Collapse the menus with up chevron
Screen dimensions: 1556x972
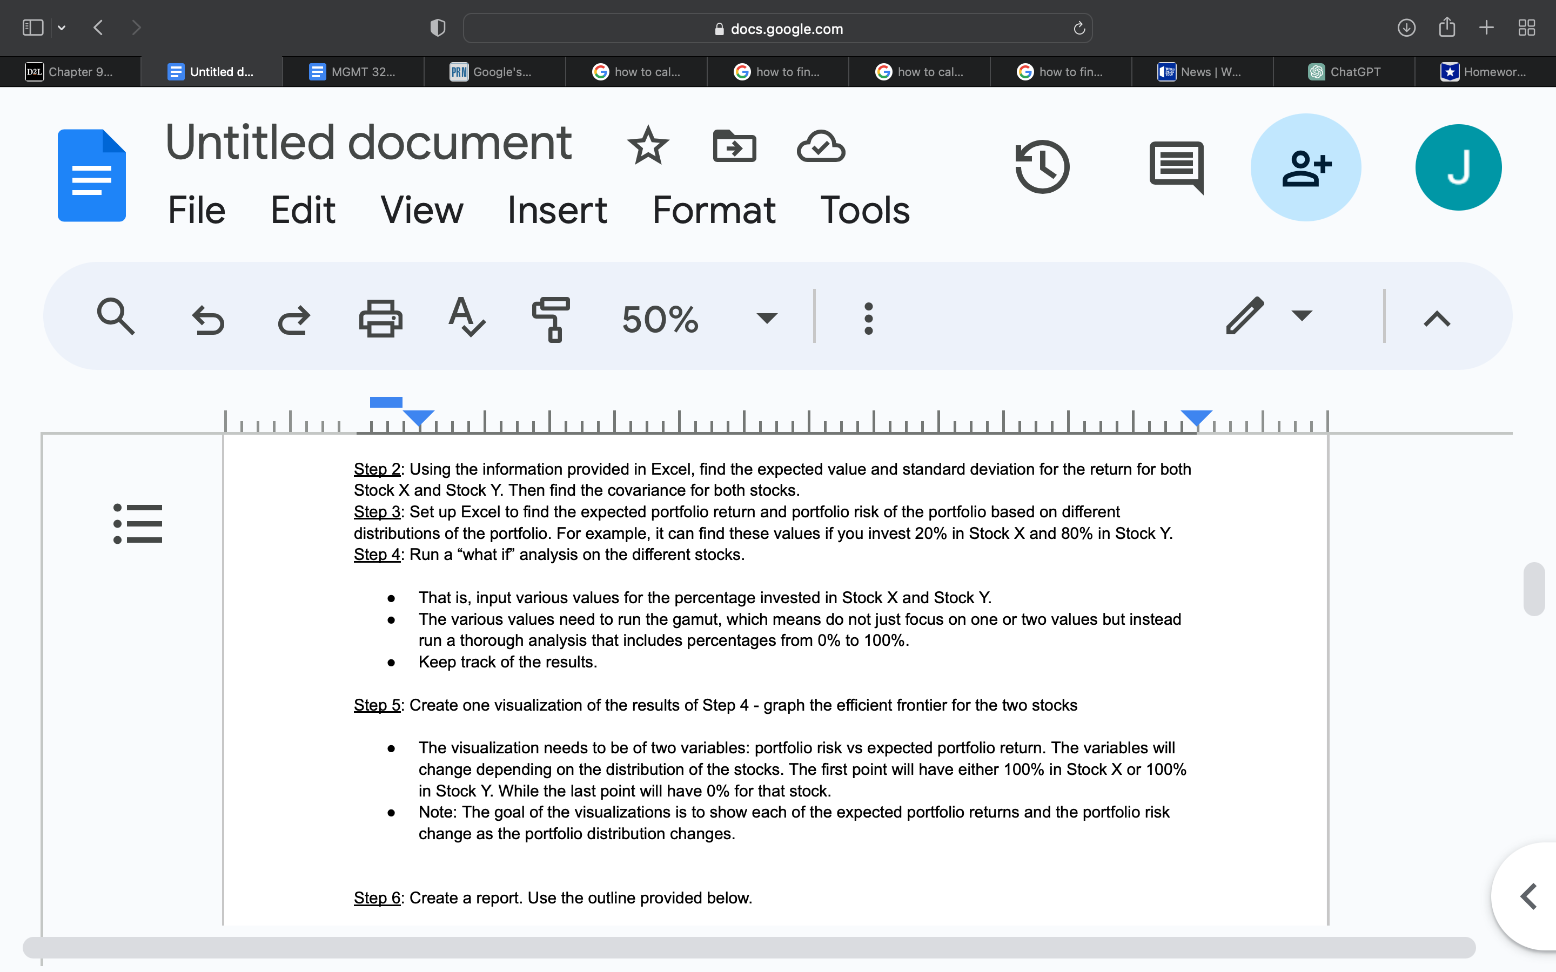tap(1437, 319)
